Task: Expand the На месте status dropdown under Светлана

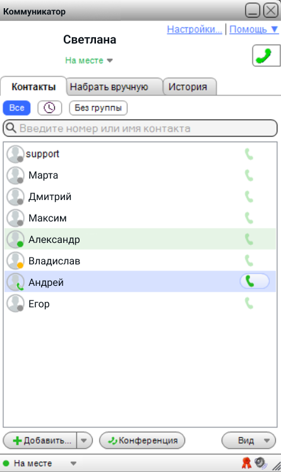Action: pos(89,61)
